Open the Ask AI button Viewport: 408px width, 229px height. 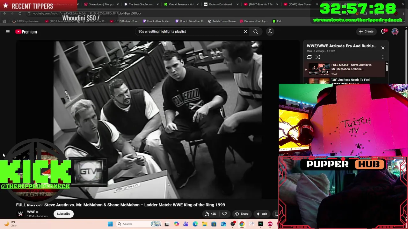pyautogui.click(x=261, y=214)
